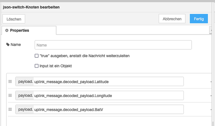This screenshot has width=215, height=126.
Task: Focus the Name text field
Action: click(x=113, y=45)
